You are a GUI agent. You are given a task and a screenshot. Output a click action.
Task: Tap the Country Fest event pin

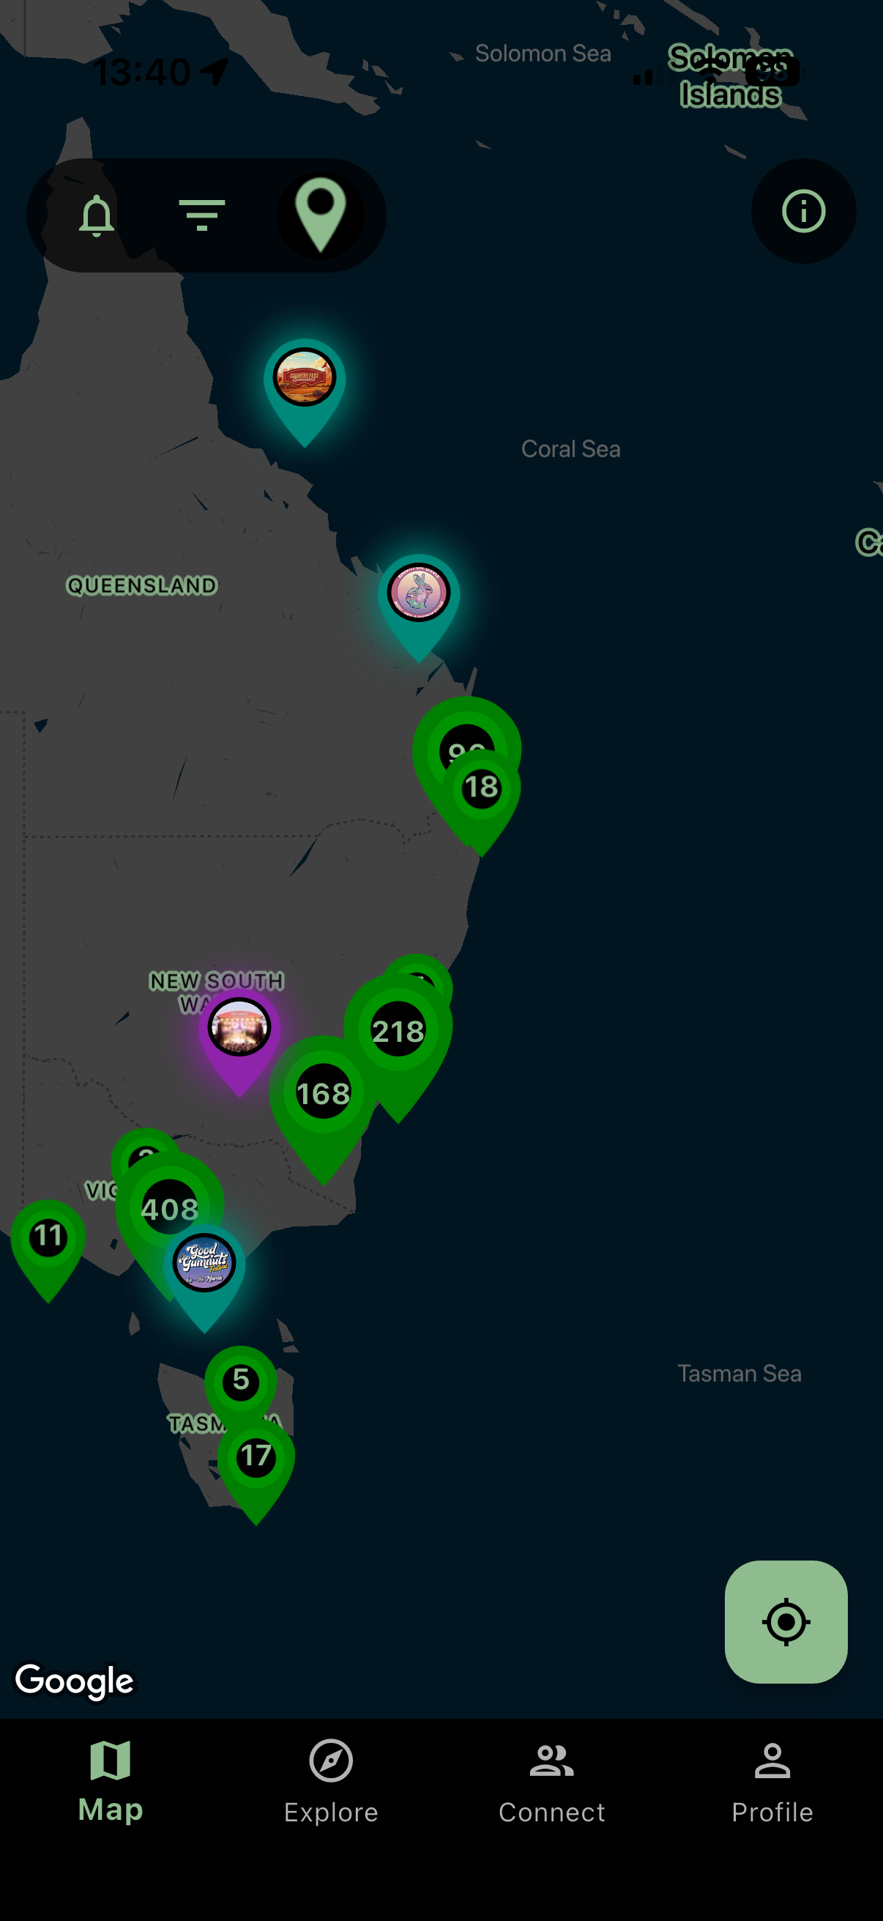point(304,379)
